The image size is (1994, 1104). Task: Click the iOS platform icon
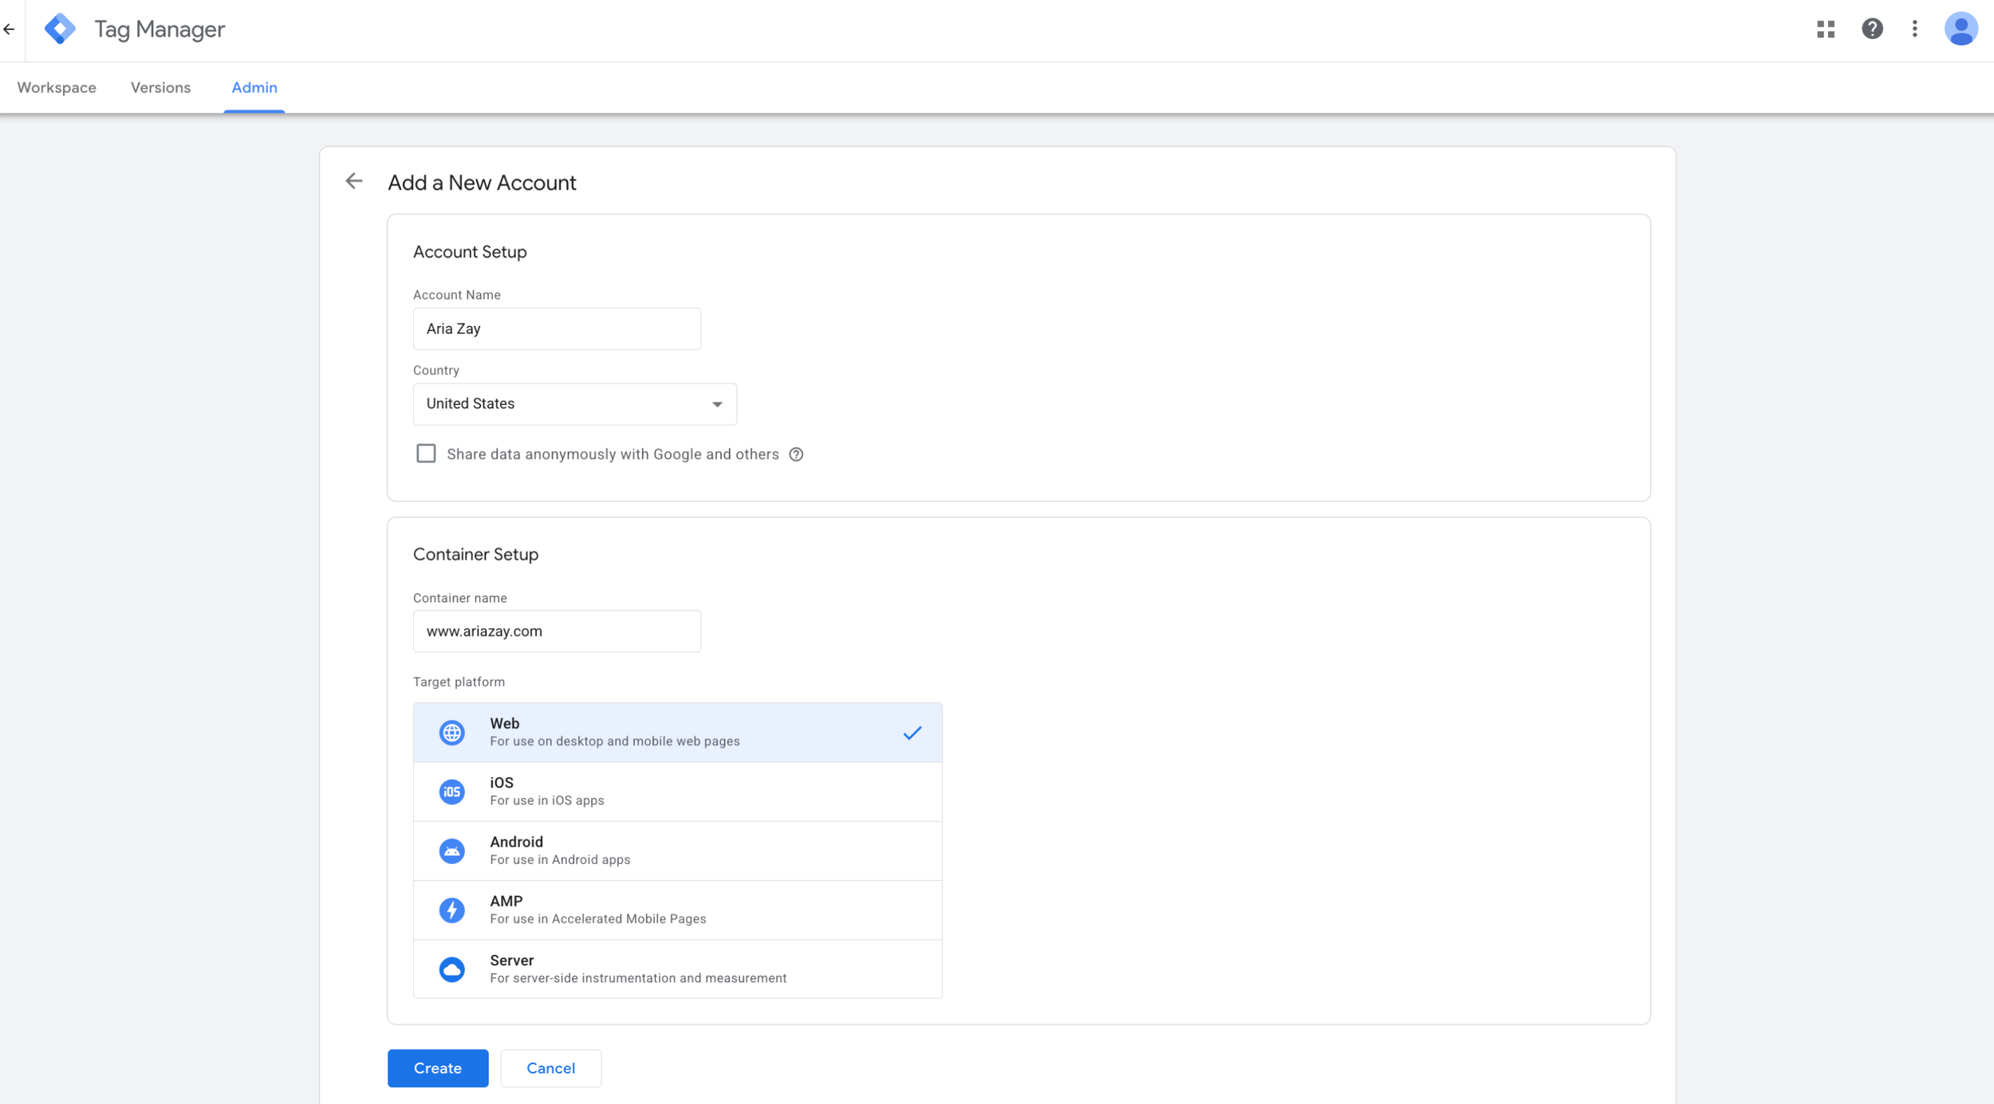452,791
